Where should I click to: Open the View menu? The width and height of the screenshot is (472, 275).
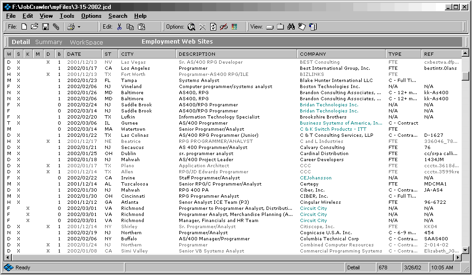[46, 16]
